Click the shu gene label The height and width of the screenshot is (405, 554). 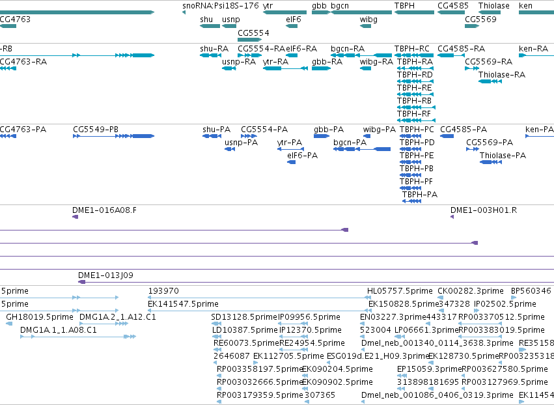click(206, 19)
